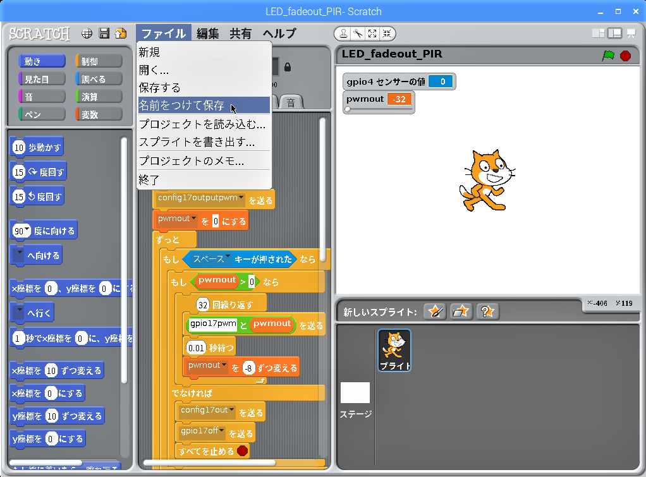The image size is (646, 477).
Task: Open the ファイル menu
Action: pos(164,33)
